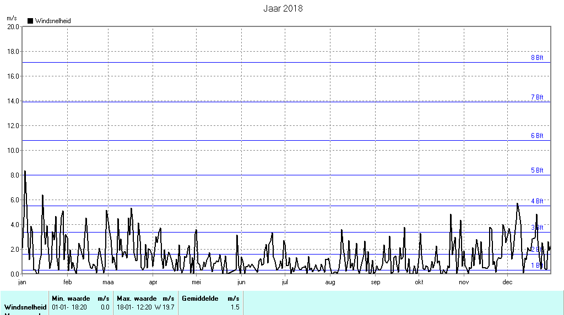Click the dec label on the x-axis
This screenshot has height=315, width=564.
point(507,282)
